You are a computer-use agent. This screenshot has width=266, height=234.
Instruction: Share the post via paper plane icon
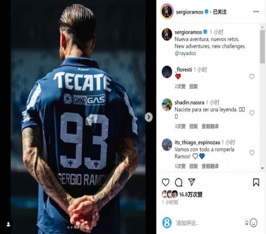coord(192,182)
